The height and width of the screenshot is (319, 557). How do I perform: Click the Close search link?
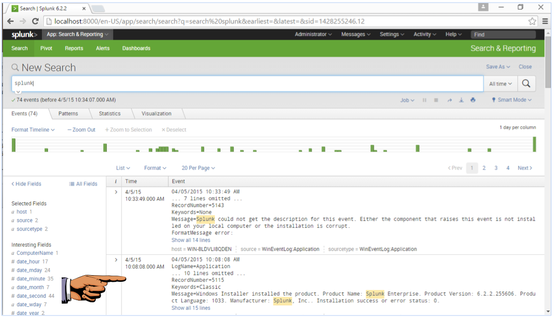[x=525, y=67]
